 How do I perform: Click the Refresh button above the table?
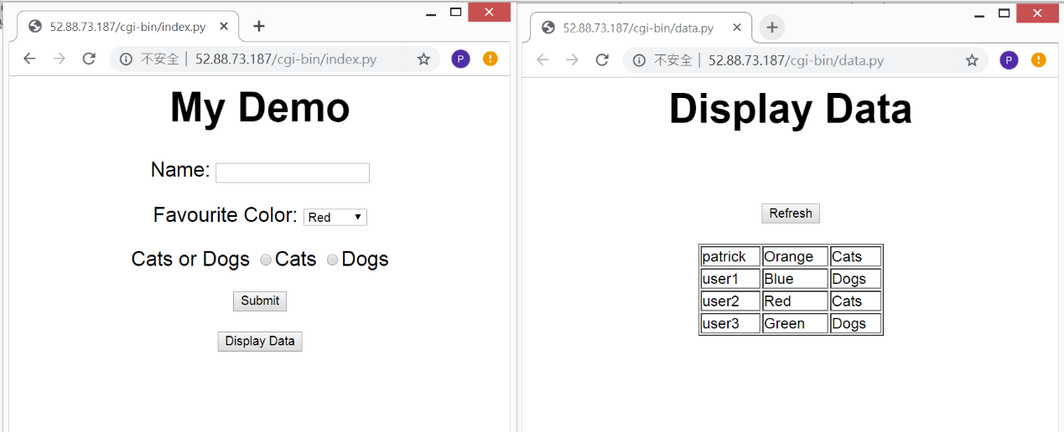790,213
